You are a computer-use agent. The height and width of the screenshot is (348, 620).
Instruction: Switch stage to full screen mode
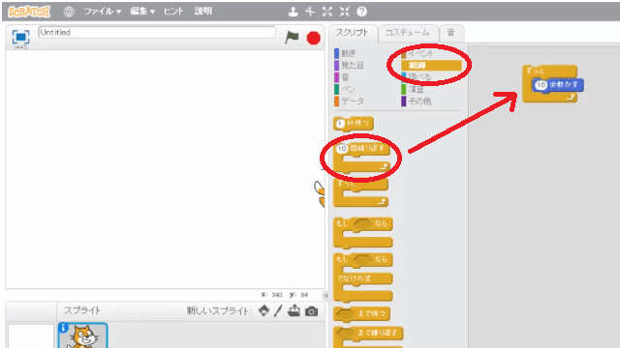(x=20, y=37)
